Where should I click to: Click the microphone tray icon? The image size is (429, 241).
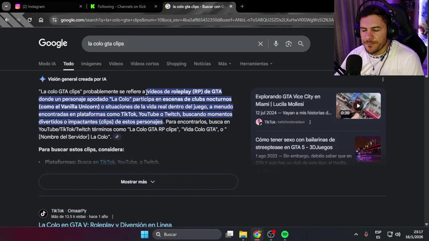point(366,234)
